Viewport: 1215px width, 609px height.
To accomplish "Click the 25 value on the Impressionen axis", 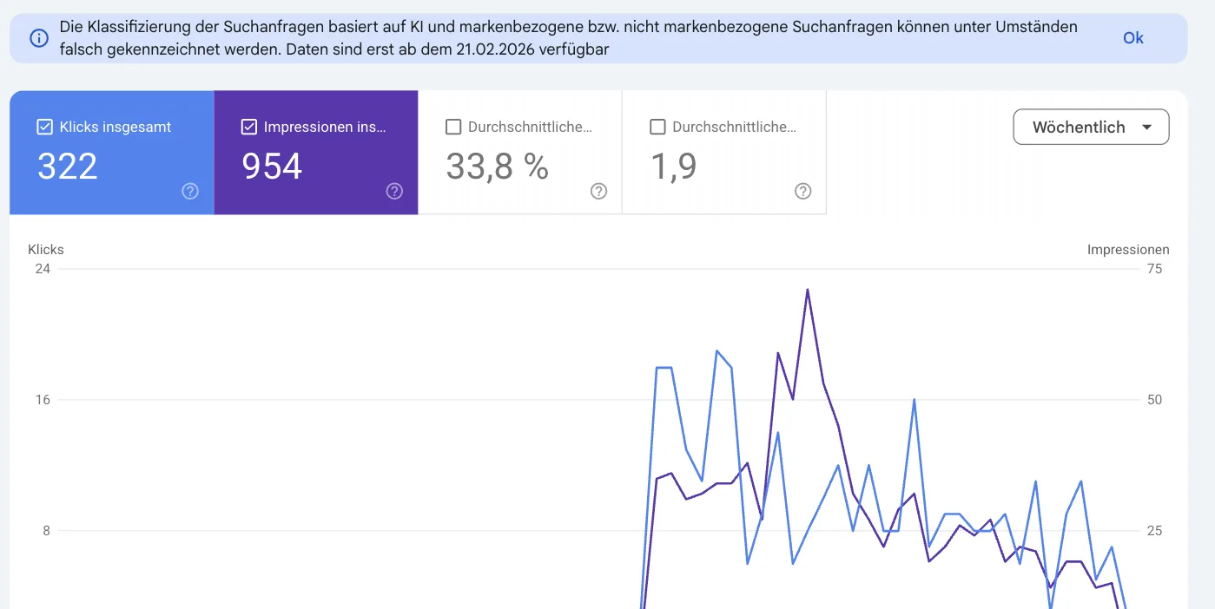I will click(x=1154, y=531).
